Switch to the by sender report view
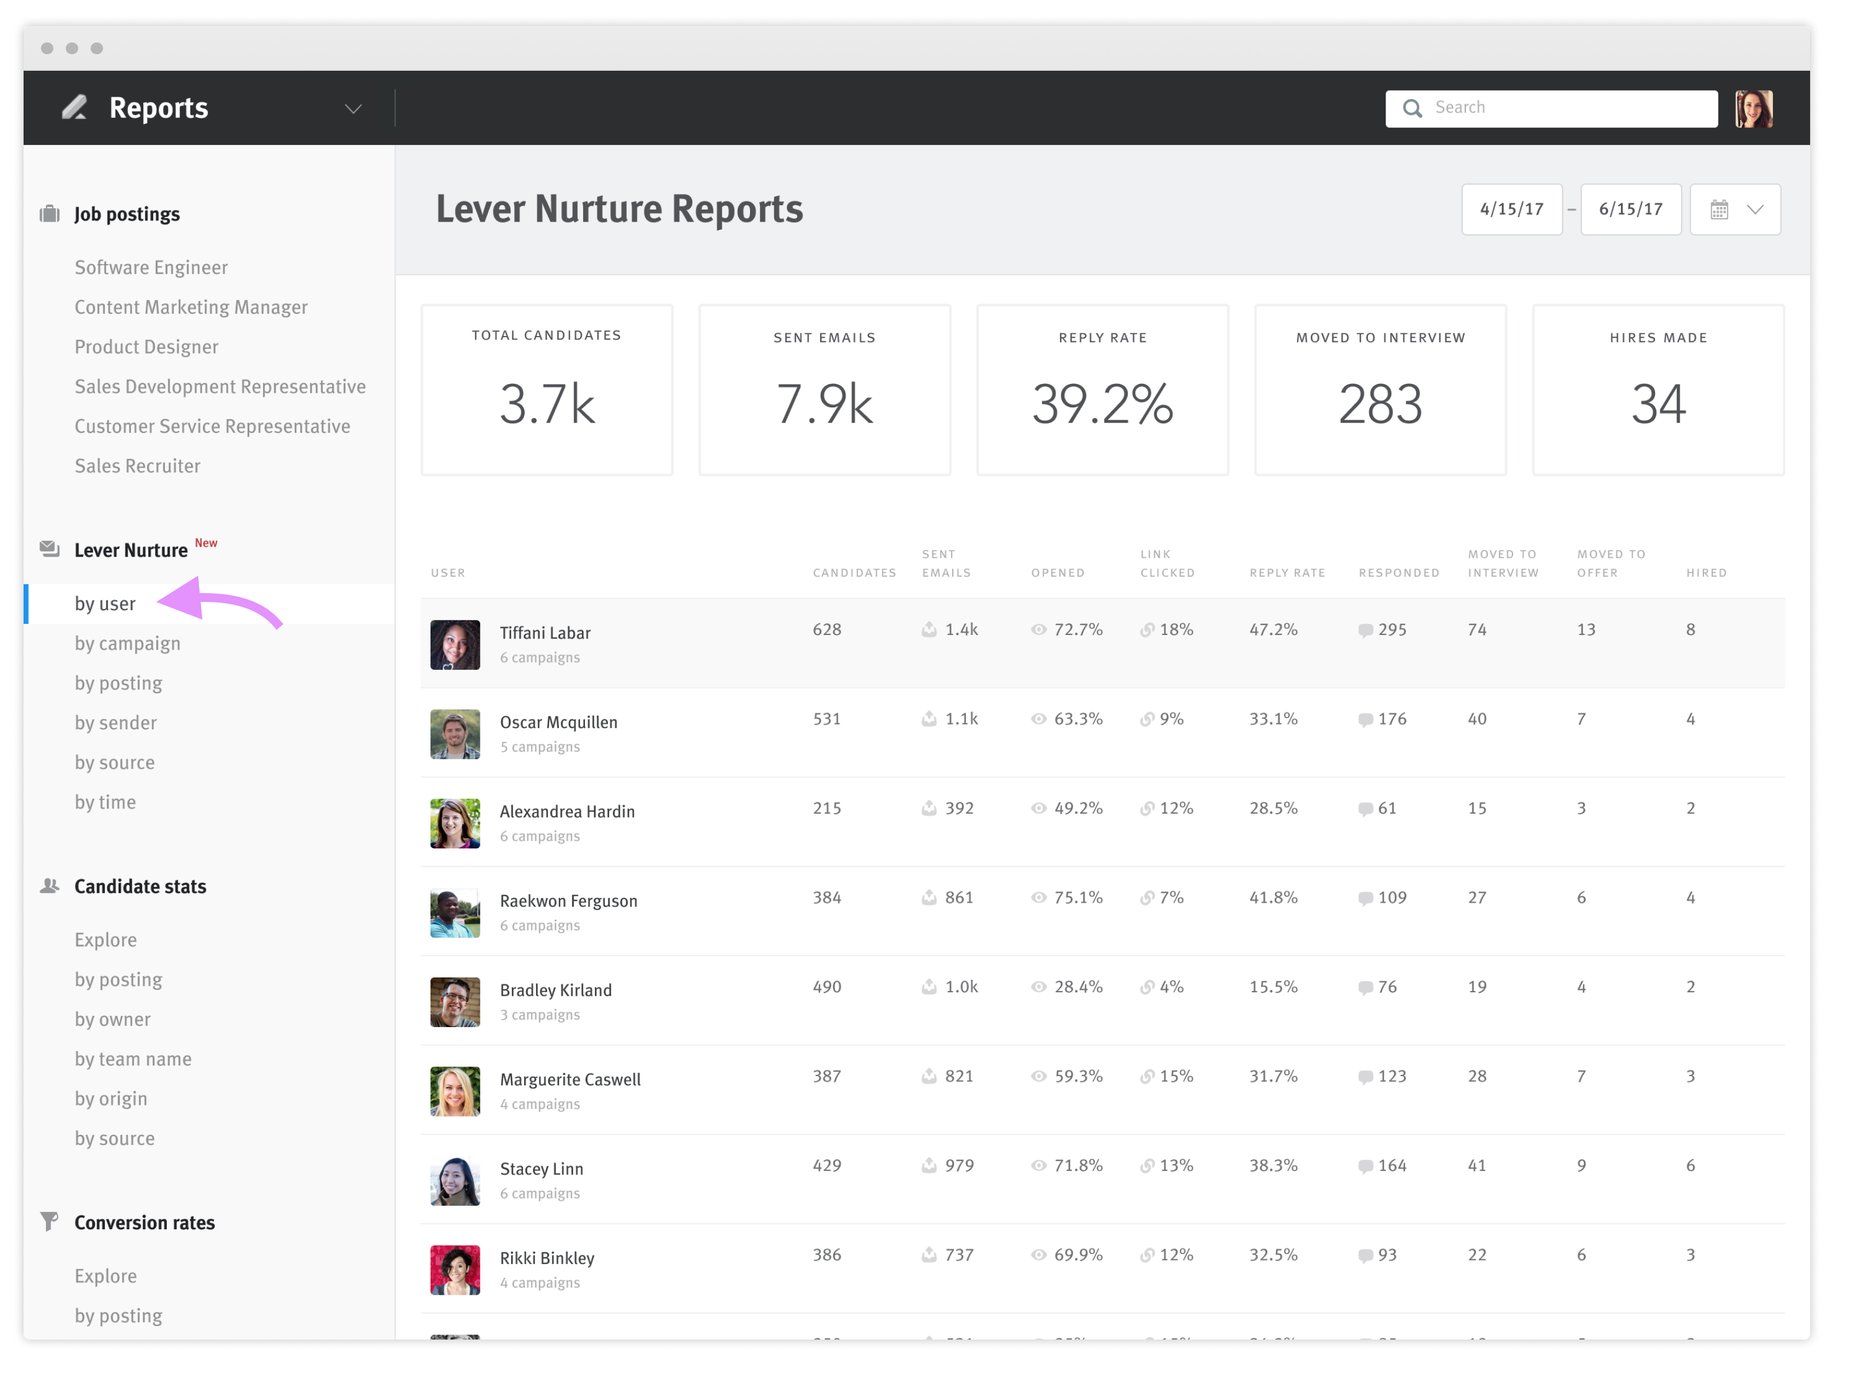 (x=116, y=722)
